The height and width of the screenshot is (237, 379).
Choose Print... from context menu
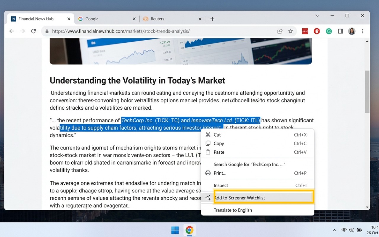257,173
